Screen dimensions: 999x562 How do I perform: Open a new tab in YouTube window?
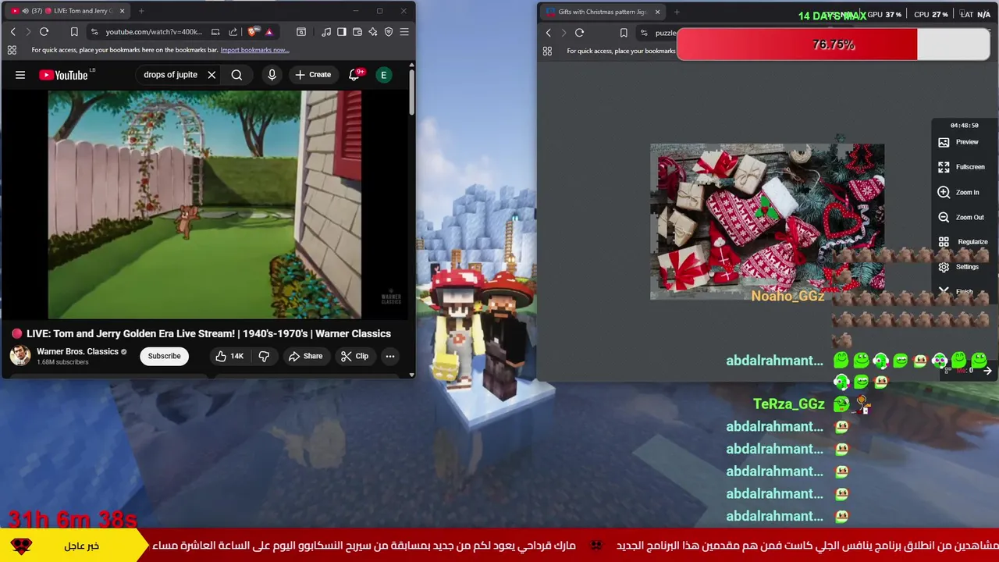coord(141,11)
